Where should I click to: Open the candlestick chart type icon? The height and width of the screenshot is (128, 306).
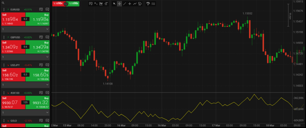101,4
